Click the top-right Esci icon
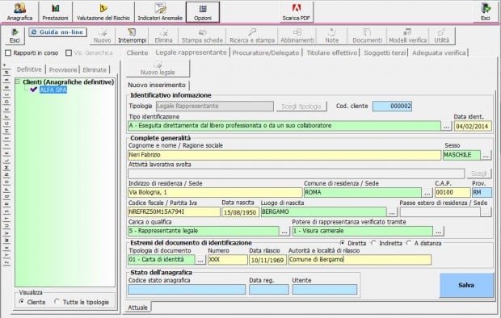This screenshot has width=501, height=318. click(486, 12)
